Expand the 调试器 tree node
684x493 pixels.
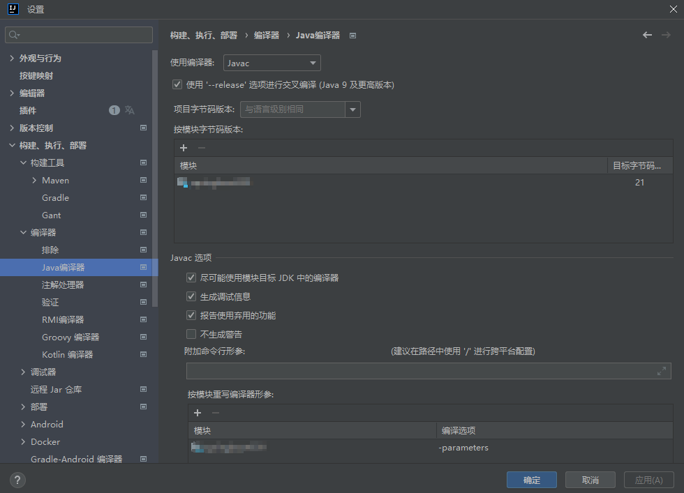click(23, 372)
